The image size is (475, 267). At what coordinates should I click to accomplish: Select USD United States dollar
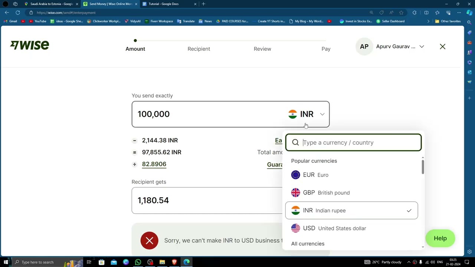tap(351, 228)
